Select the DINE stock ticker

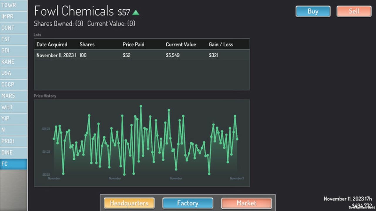coord(14,152)
